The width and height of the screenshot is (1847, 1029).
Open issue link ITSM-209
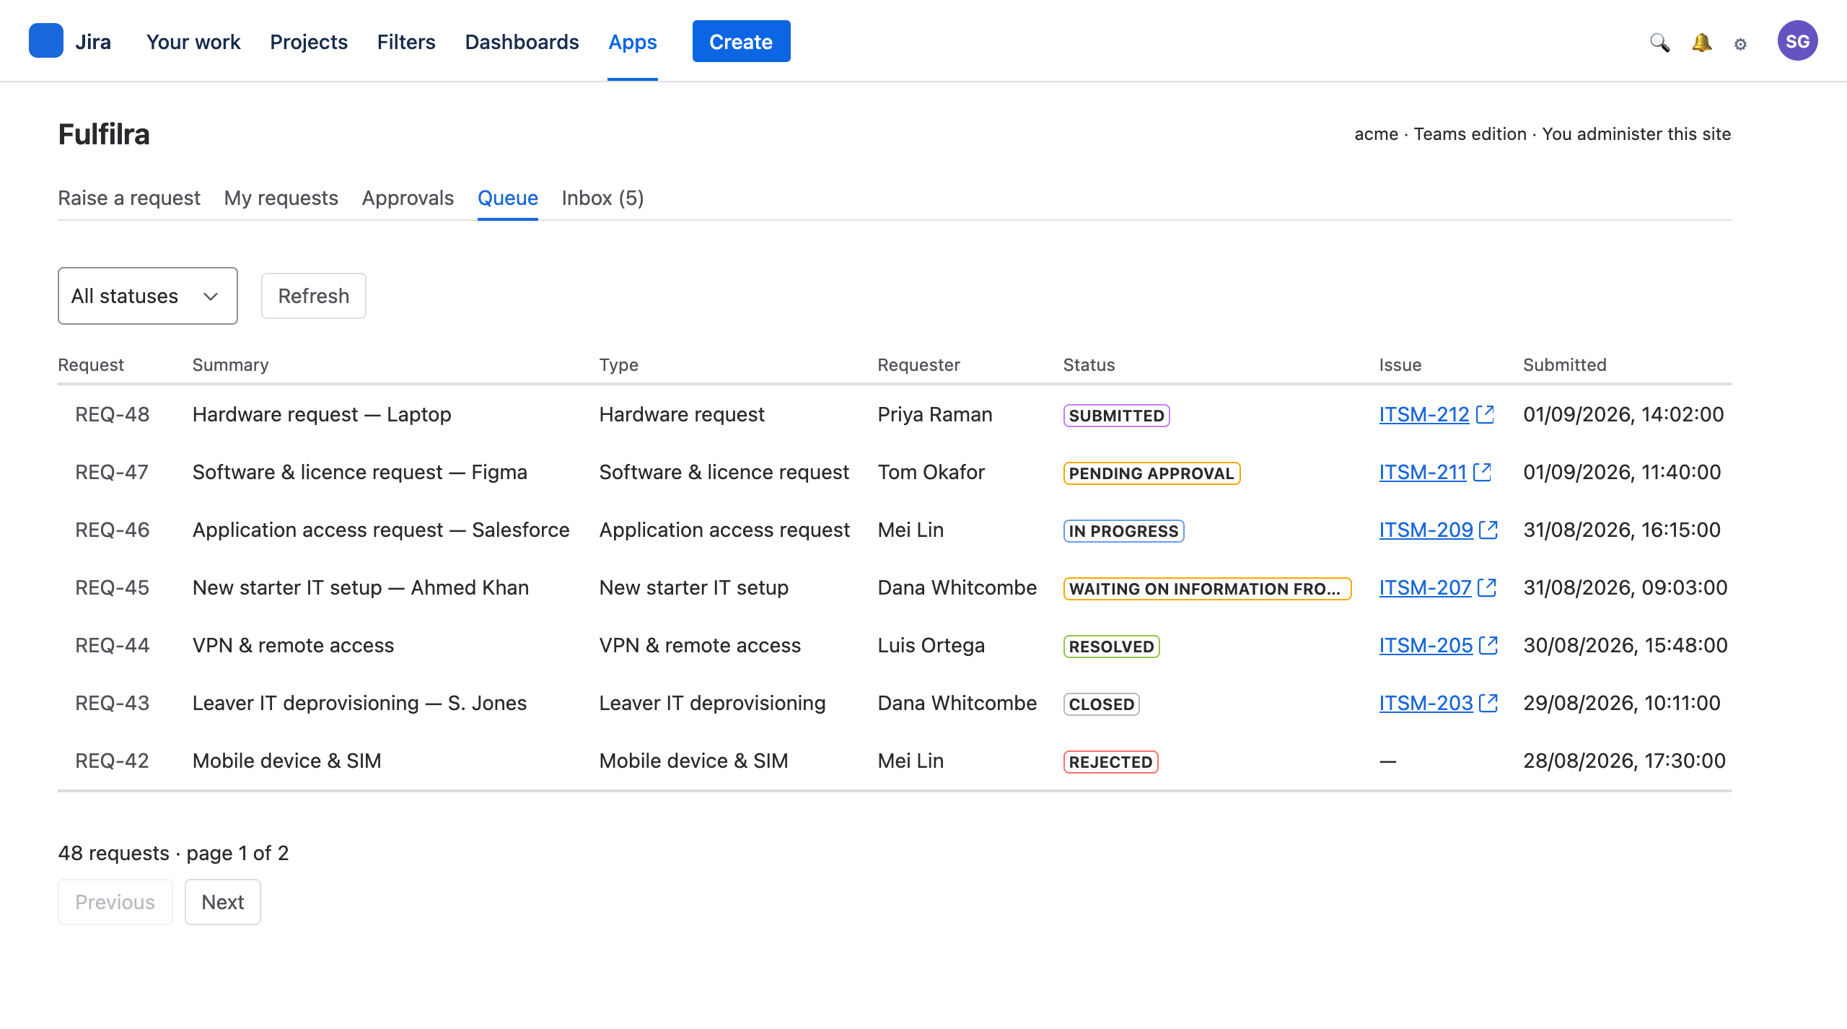[1426, 530]
